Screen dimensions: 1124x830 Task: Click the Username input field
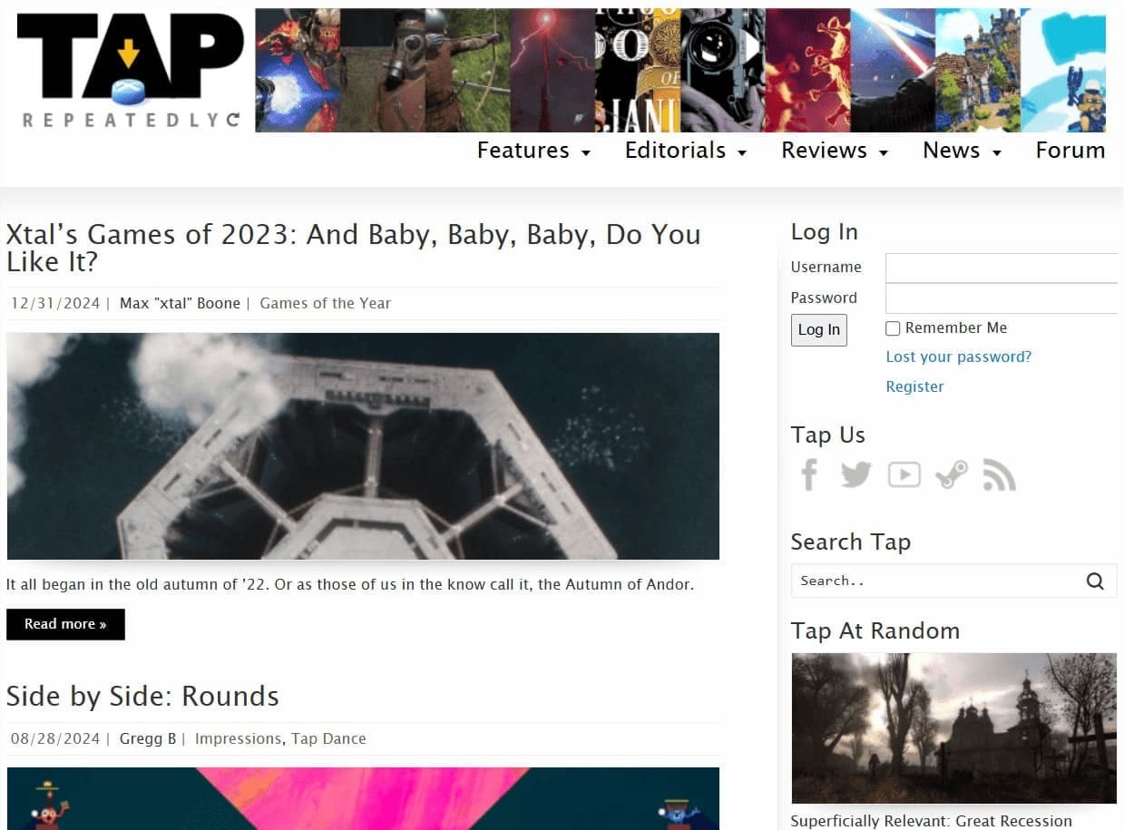pyautogui.click(x=1002, y=268)
